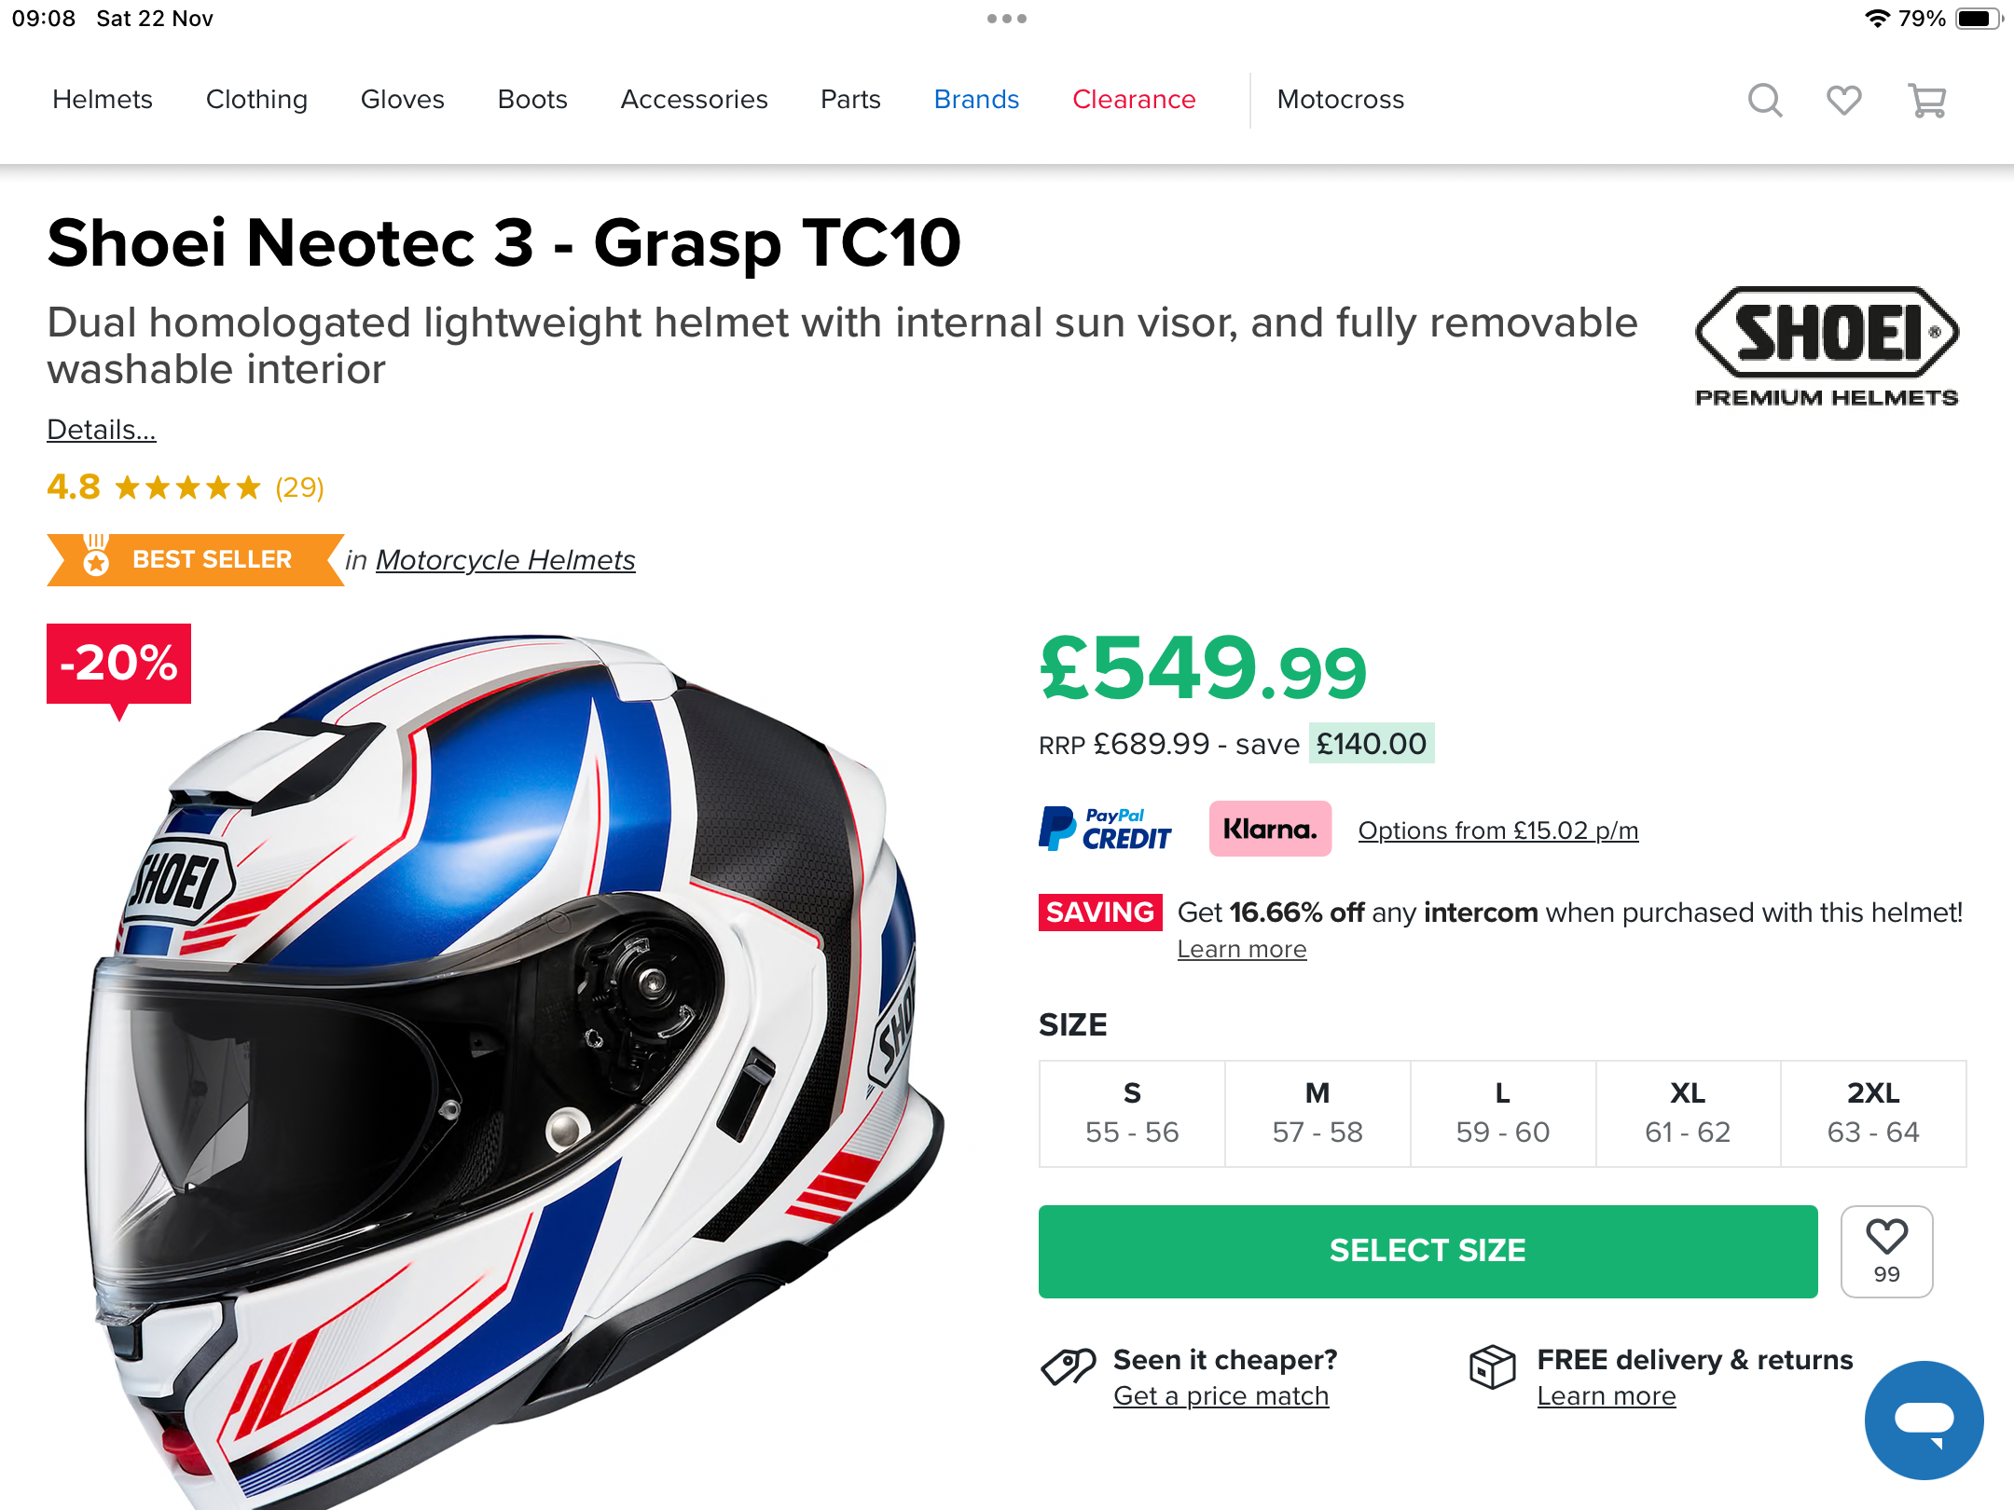This screenshot has width=2014, height=1510.
Task: Expand finance options from £15.02 p/m
Action: click(1497, 830)
